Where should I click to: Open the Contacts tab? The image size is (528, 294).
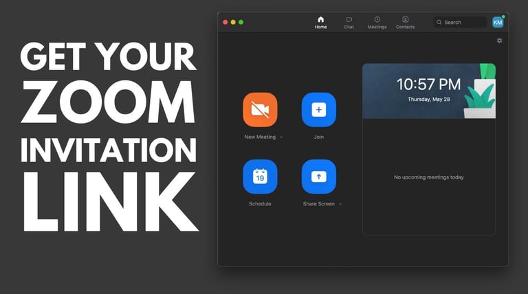(405, 23)
